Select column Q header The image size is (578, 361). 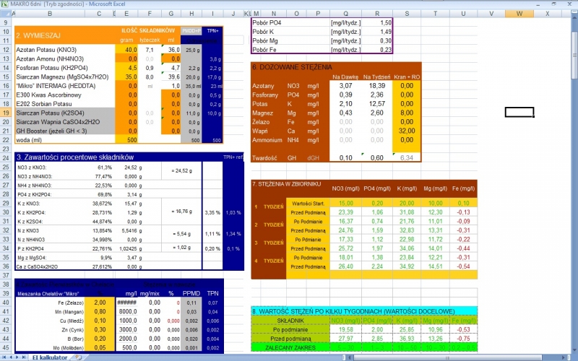tap(345, 14)
